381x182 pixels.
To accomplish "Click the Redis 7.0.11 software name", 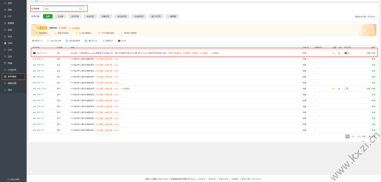I will point(42,53).
